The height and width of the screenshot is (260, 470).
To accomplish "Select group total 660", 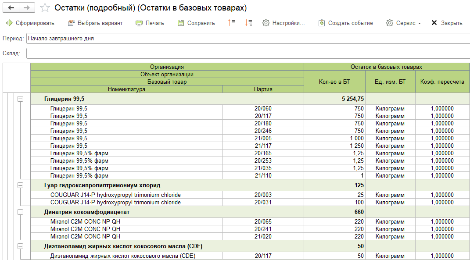I will [x=359, y=212].
